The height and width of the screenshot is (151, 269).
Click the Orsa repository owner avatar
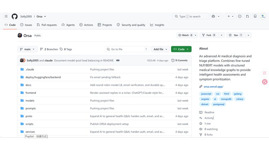coord(20,35)
